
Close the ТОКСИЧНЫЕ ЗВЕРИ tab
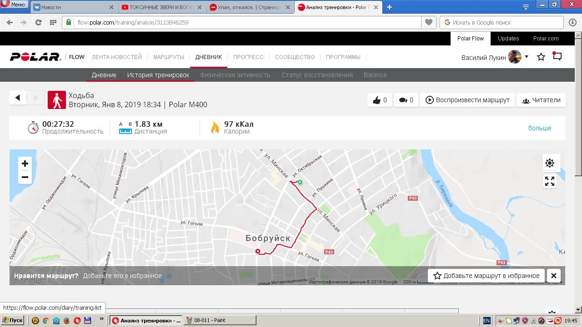(x=200, y=7)
